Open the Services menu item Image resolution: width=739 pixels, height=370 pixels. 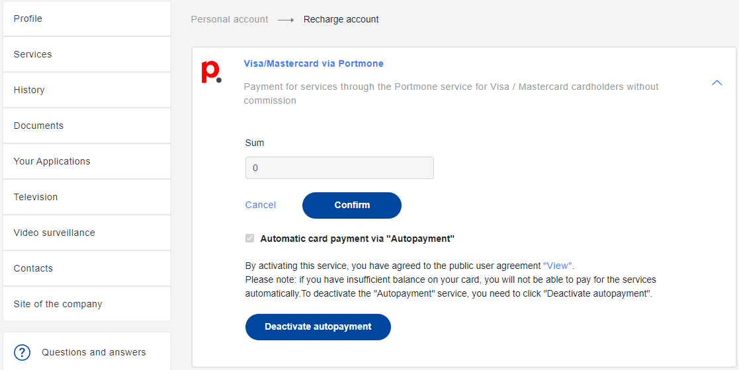[x=87, y=54]
